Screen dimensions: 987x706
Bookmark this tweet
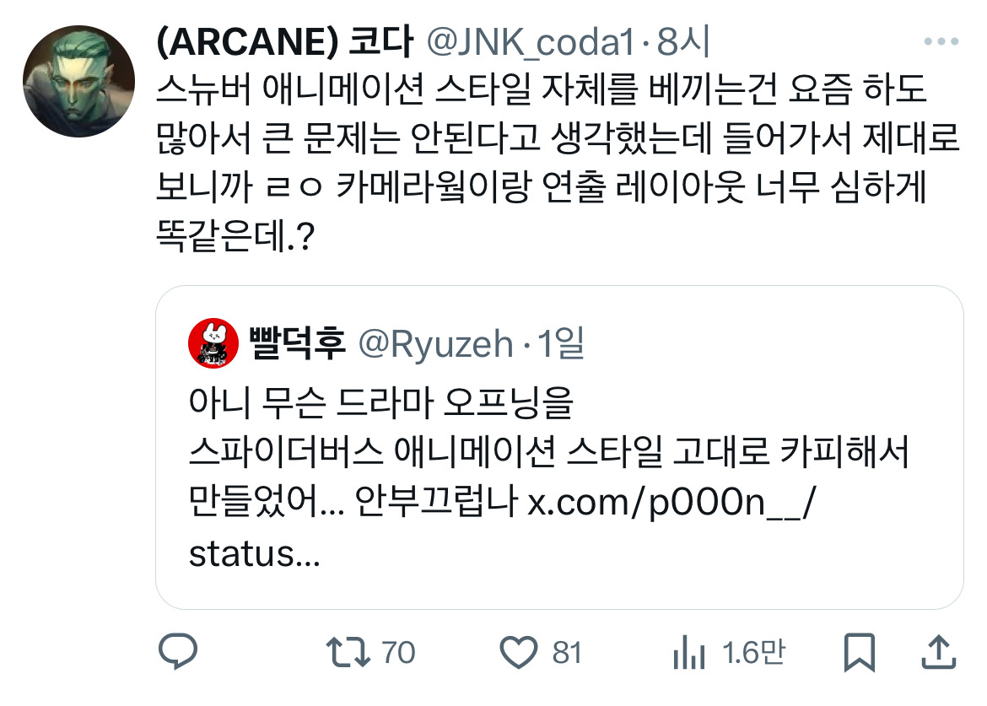(860, 653)
